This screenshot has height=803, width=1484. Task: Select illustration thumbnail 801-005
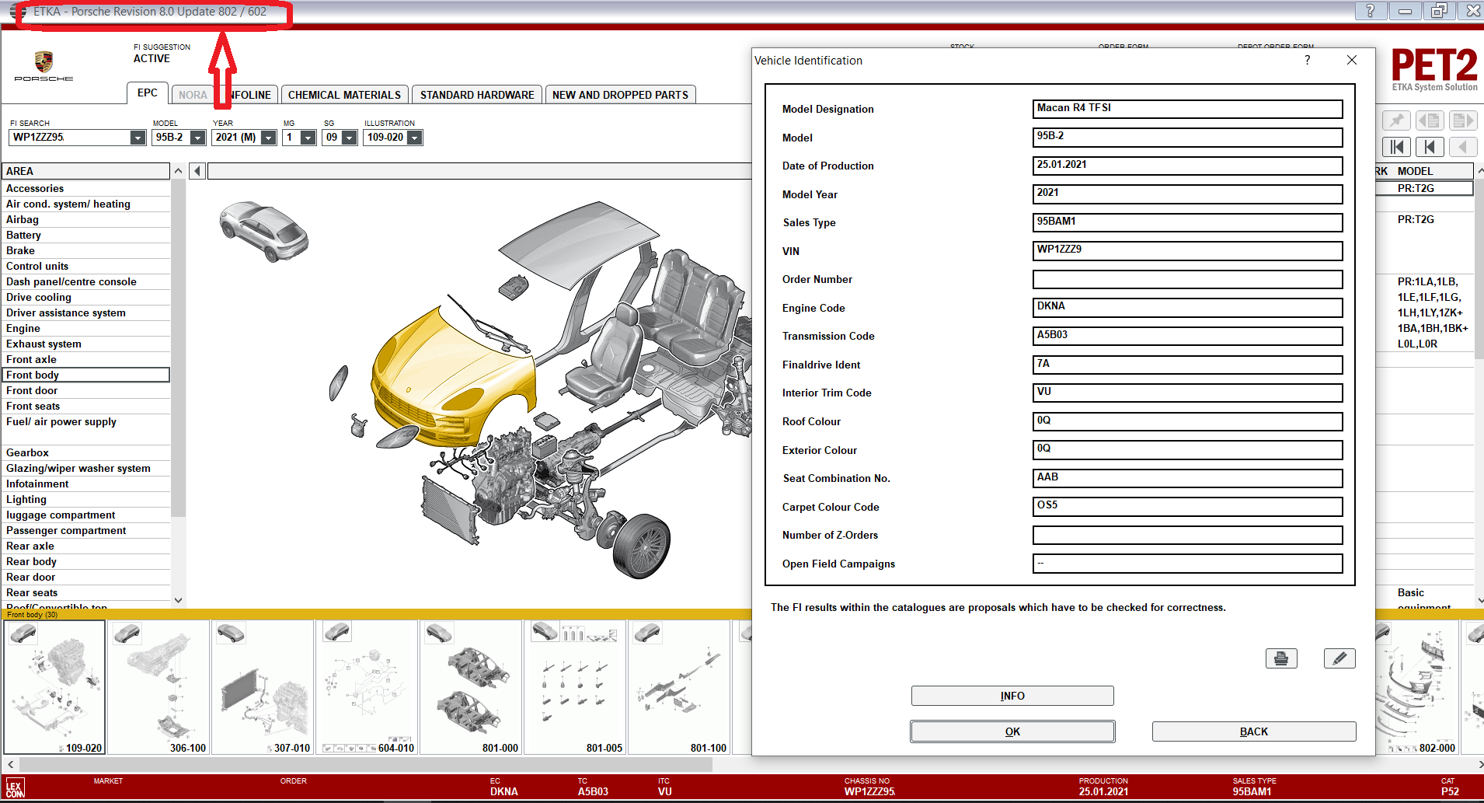pos(575,687)
